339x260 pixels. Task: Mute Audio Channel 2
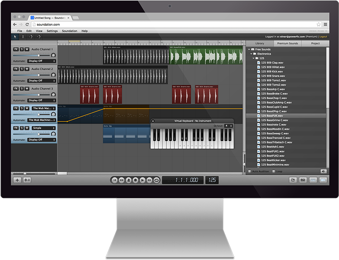point(27,69)
